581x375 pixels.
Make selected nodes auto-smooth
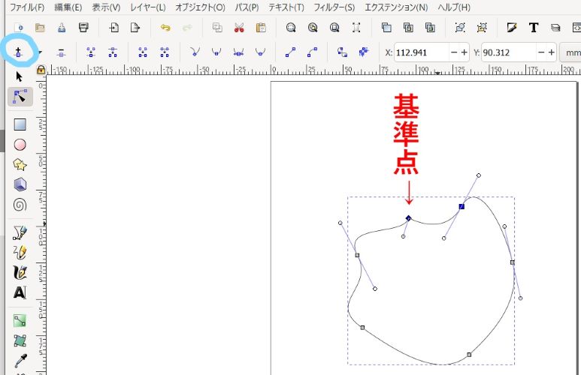pos(260,52)
